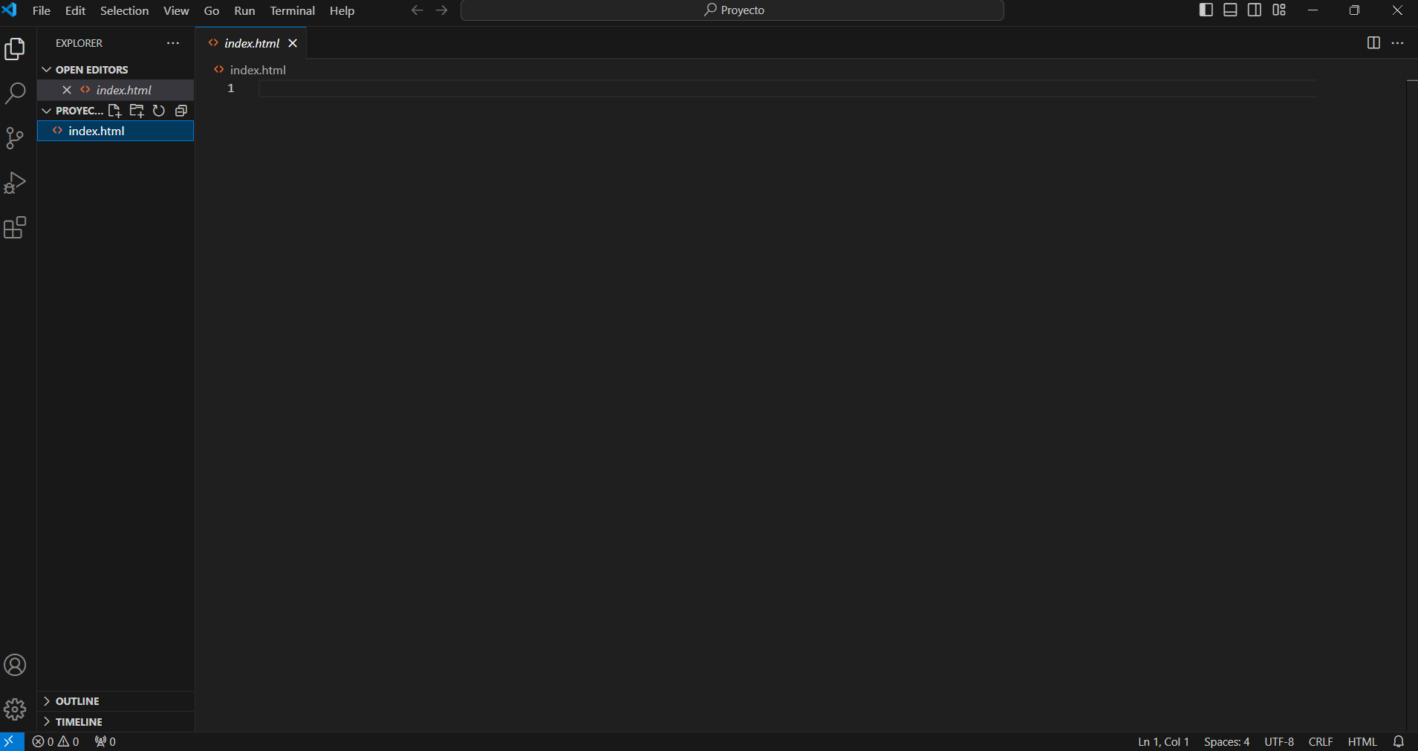Screen dimensions: 1418x751
Task: Click line number 1 in gutter
Action: [231, 88]
